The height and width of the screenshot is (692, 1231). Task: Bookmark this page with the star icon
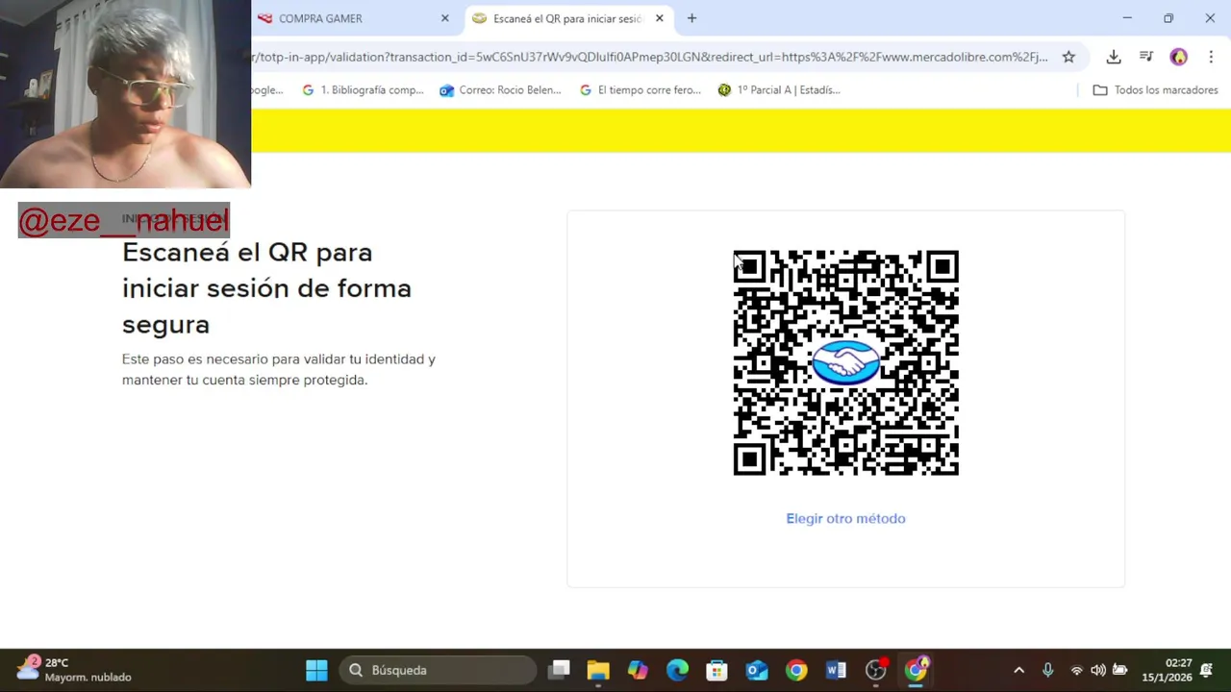pos(1068,57)
